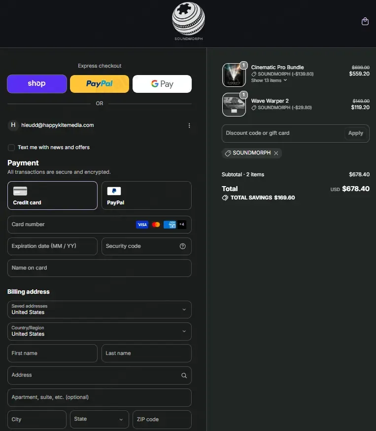Click the $119.20 Wave Warper price
376x431 pixels.
360,107
